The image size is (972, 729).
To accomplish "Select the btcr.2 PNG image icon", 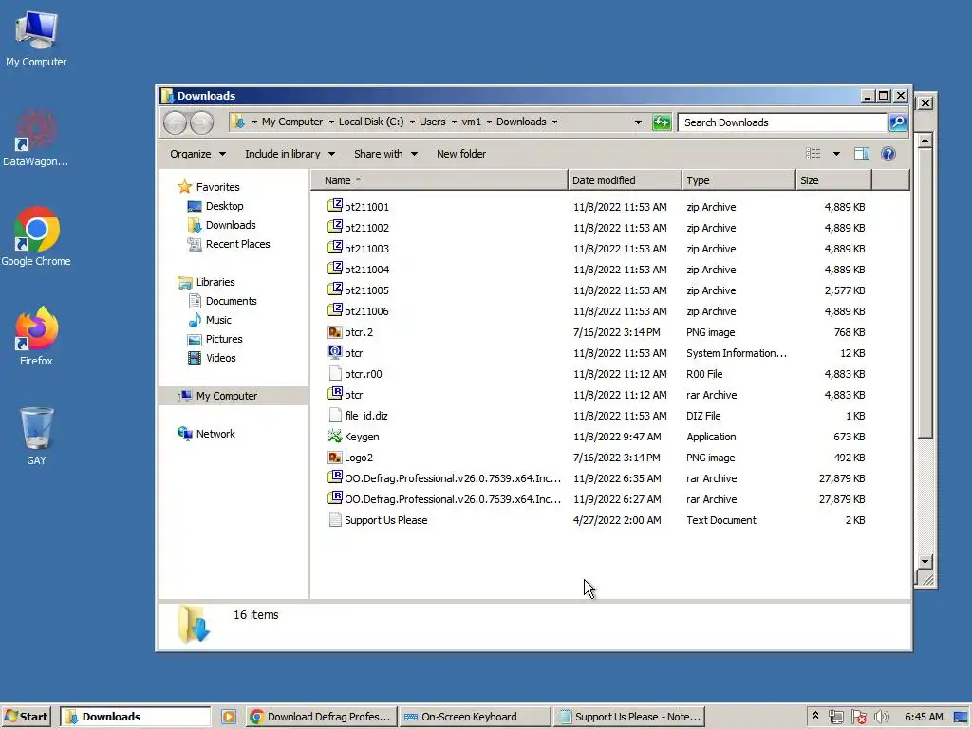I will pos(335,331).
